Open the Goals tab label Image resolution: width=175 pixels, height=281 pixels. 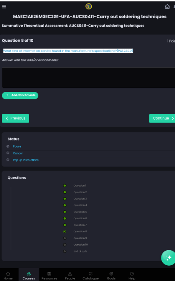click(111, 278)
